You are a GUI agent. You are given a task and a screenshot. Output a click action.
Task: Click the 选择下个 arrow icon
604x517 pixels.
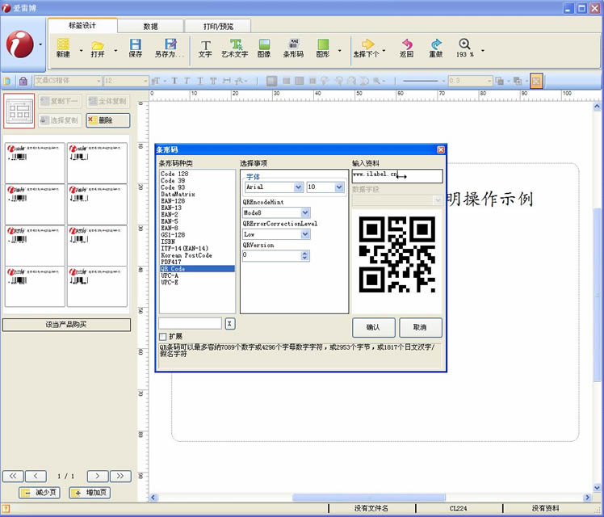pyautogui.click(x=367, y=44)
